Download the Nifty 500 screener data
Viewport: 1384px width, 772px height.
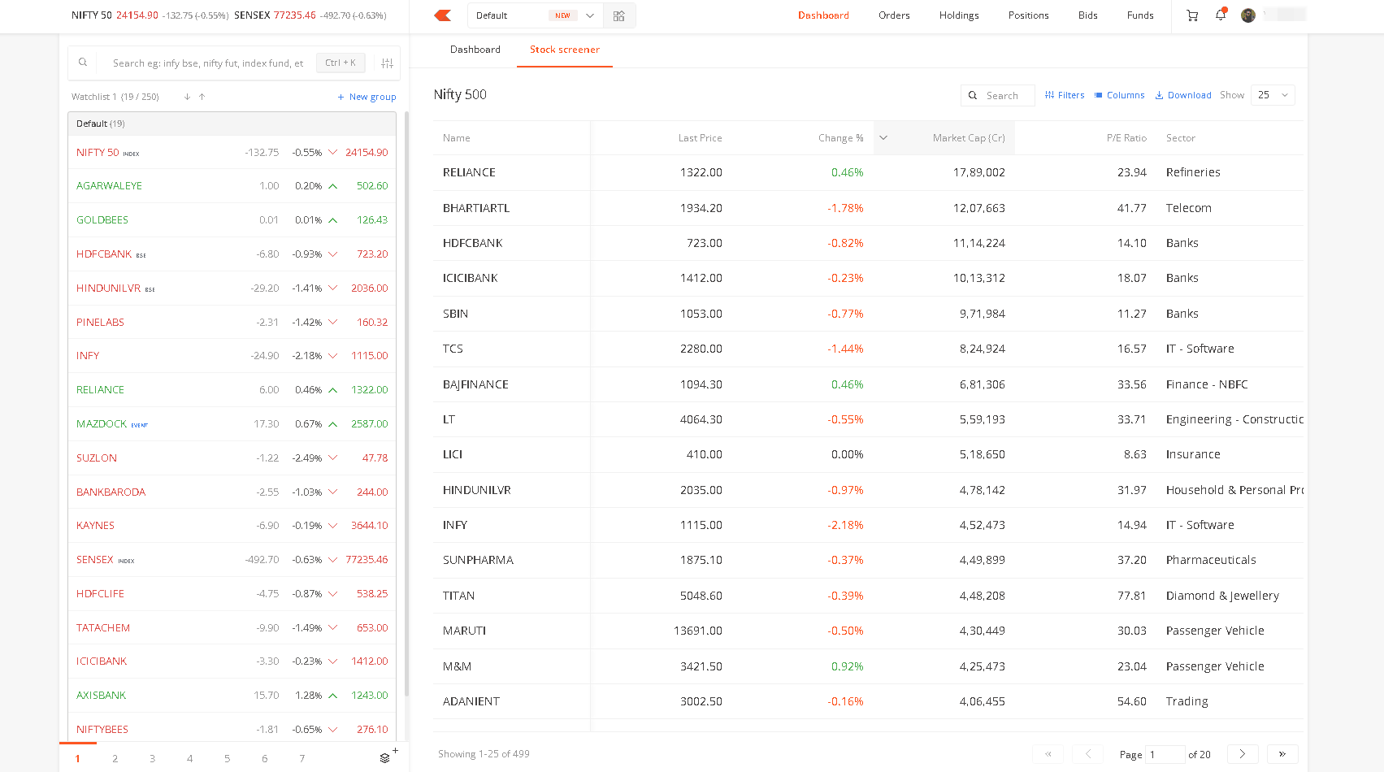(x=1183, y=95)
